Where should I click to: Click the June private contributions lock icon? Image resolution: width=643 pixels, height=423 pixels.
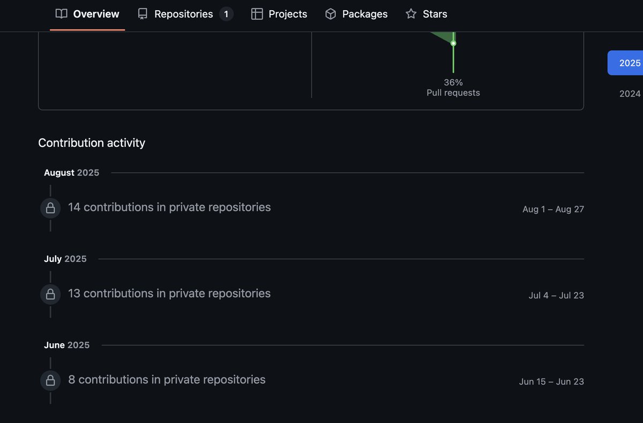(x=50, y=380)
